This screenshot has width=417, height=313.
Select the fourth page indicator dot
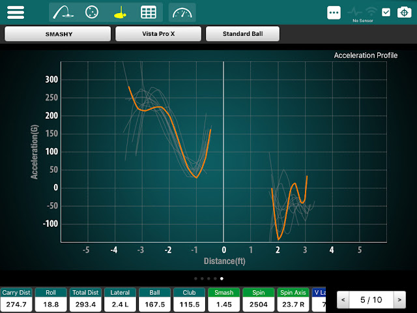click(x=215, y=278)
